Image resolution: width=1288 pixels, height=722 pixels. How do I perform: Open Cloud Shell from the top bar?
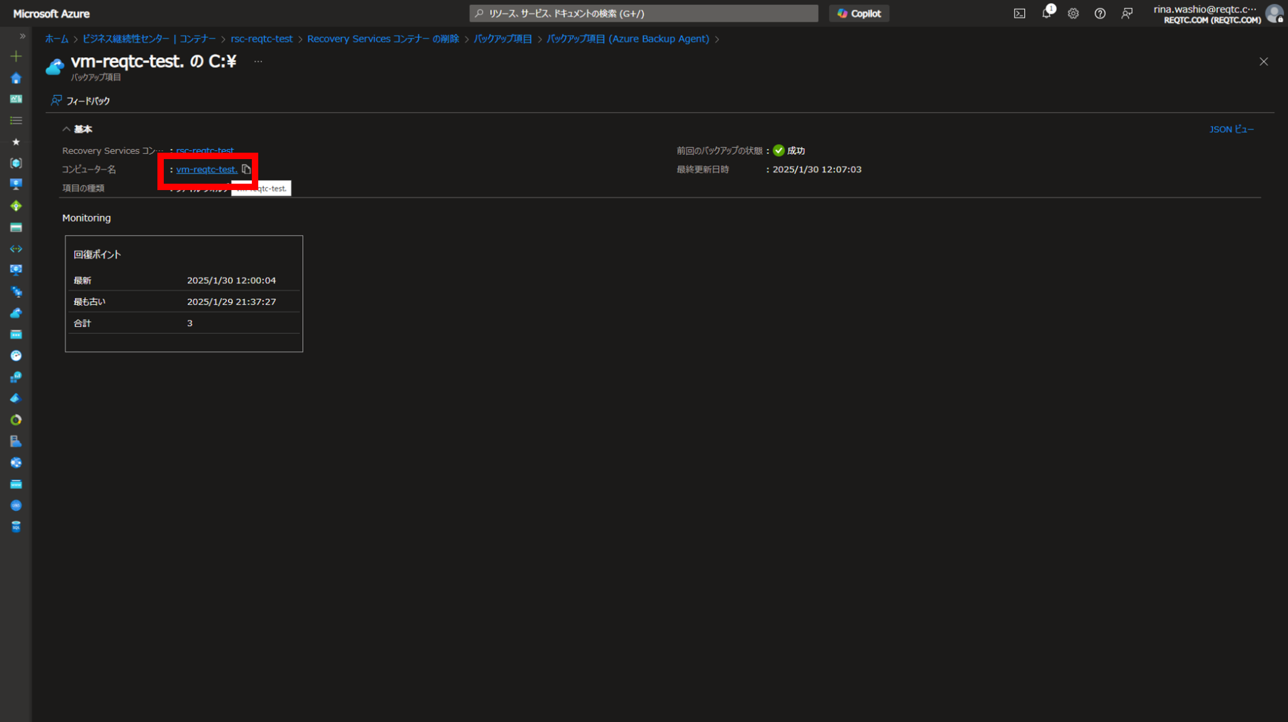pos(1019,14)
